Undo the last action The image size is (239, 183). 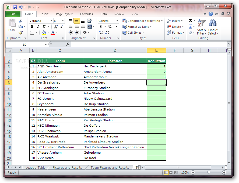pyautogui.click(x=21, y=7)
